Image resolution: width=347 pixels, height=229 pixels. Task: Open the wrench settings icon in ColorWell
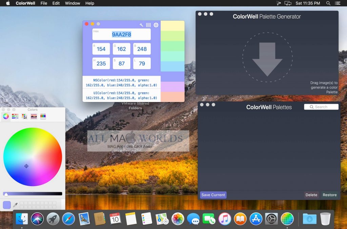(x=141, y=25)
